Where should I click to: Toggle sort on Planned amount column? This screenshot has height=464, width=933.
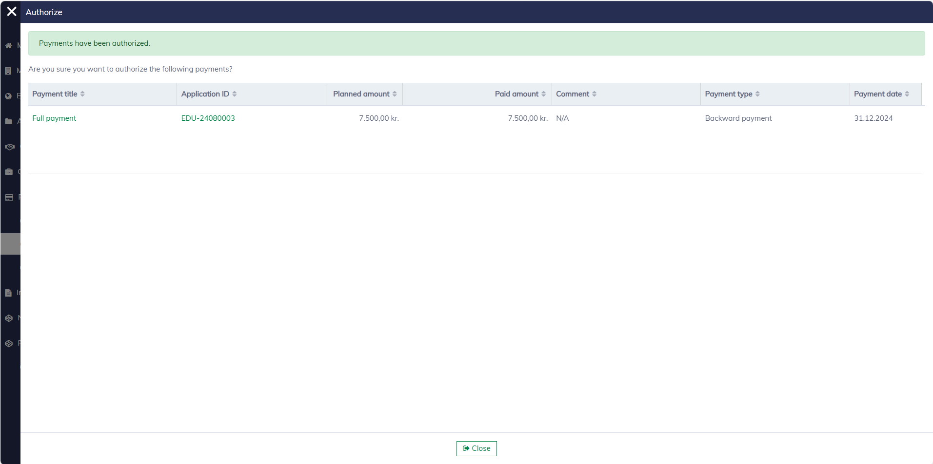click(x=395, y=94)
